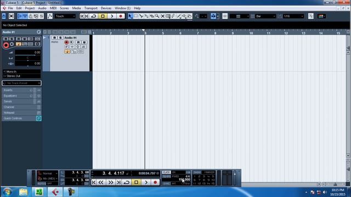This screenshot has height=197, width=351.
Task: Open the Normal record mode dropdown
Action: (x=48, y=173)
